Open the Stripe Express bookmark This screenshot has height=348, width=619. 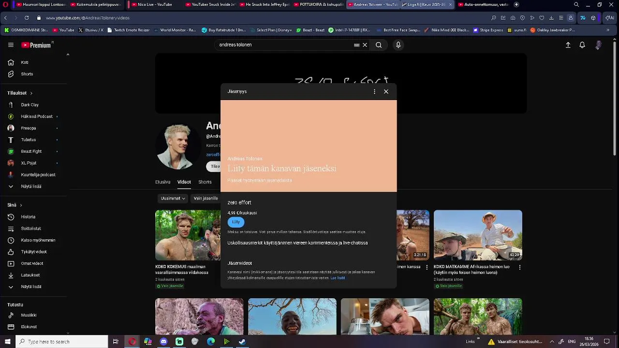click(488, 30)
